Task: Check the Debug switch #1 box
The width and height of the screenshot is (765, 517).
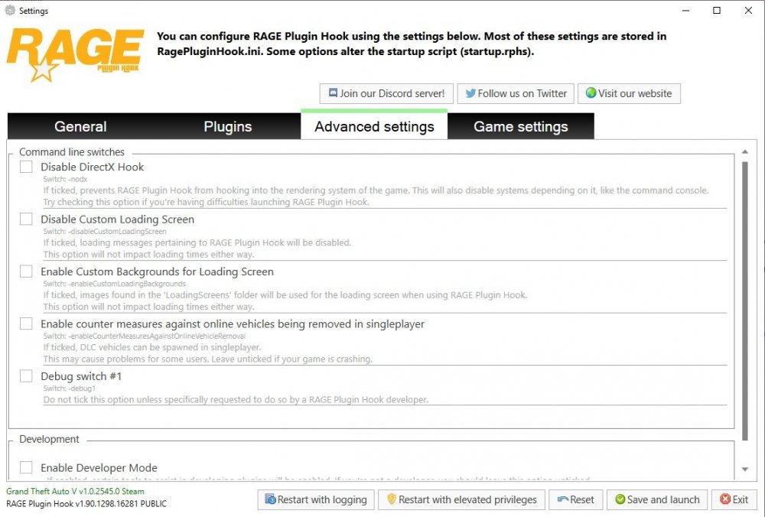Action: tap(26, 376)
